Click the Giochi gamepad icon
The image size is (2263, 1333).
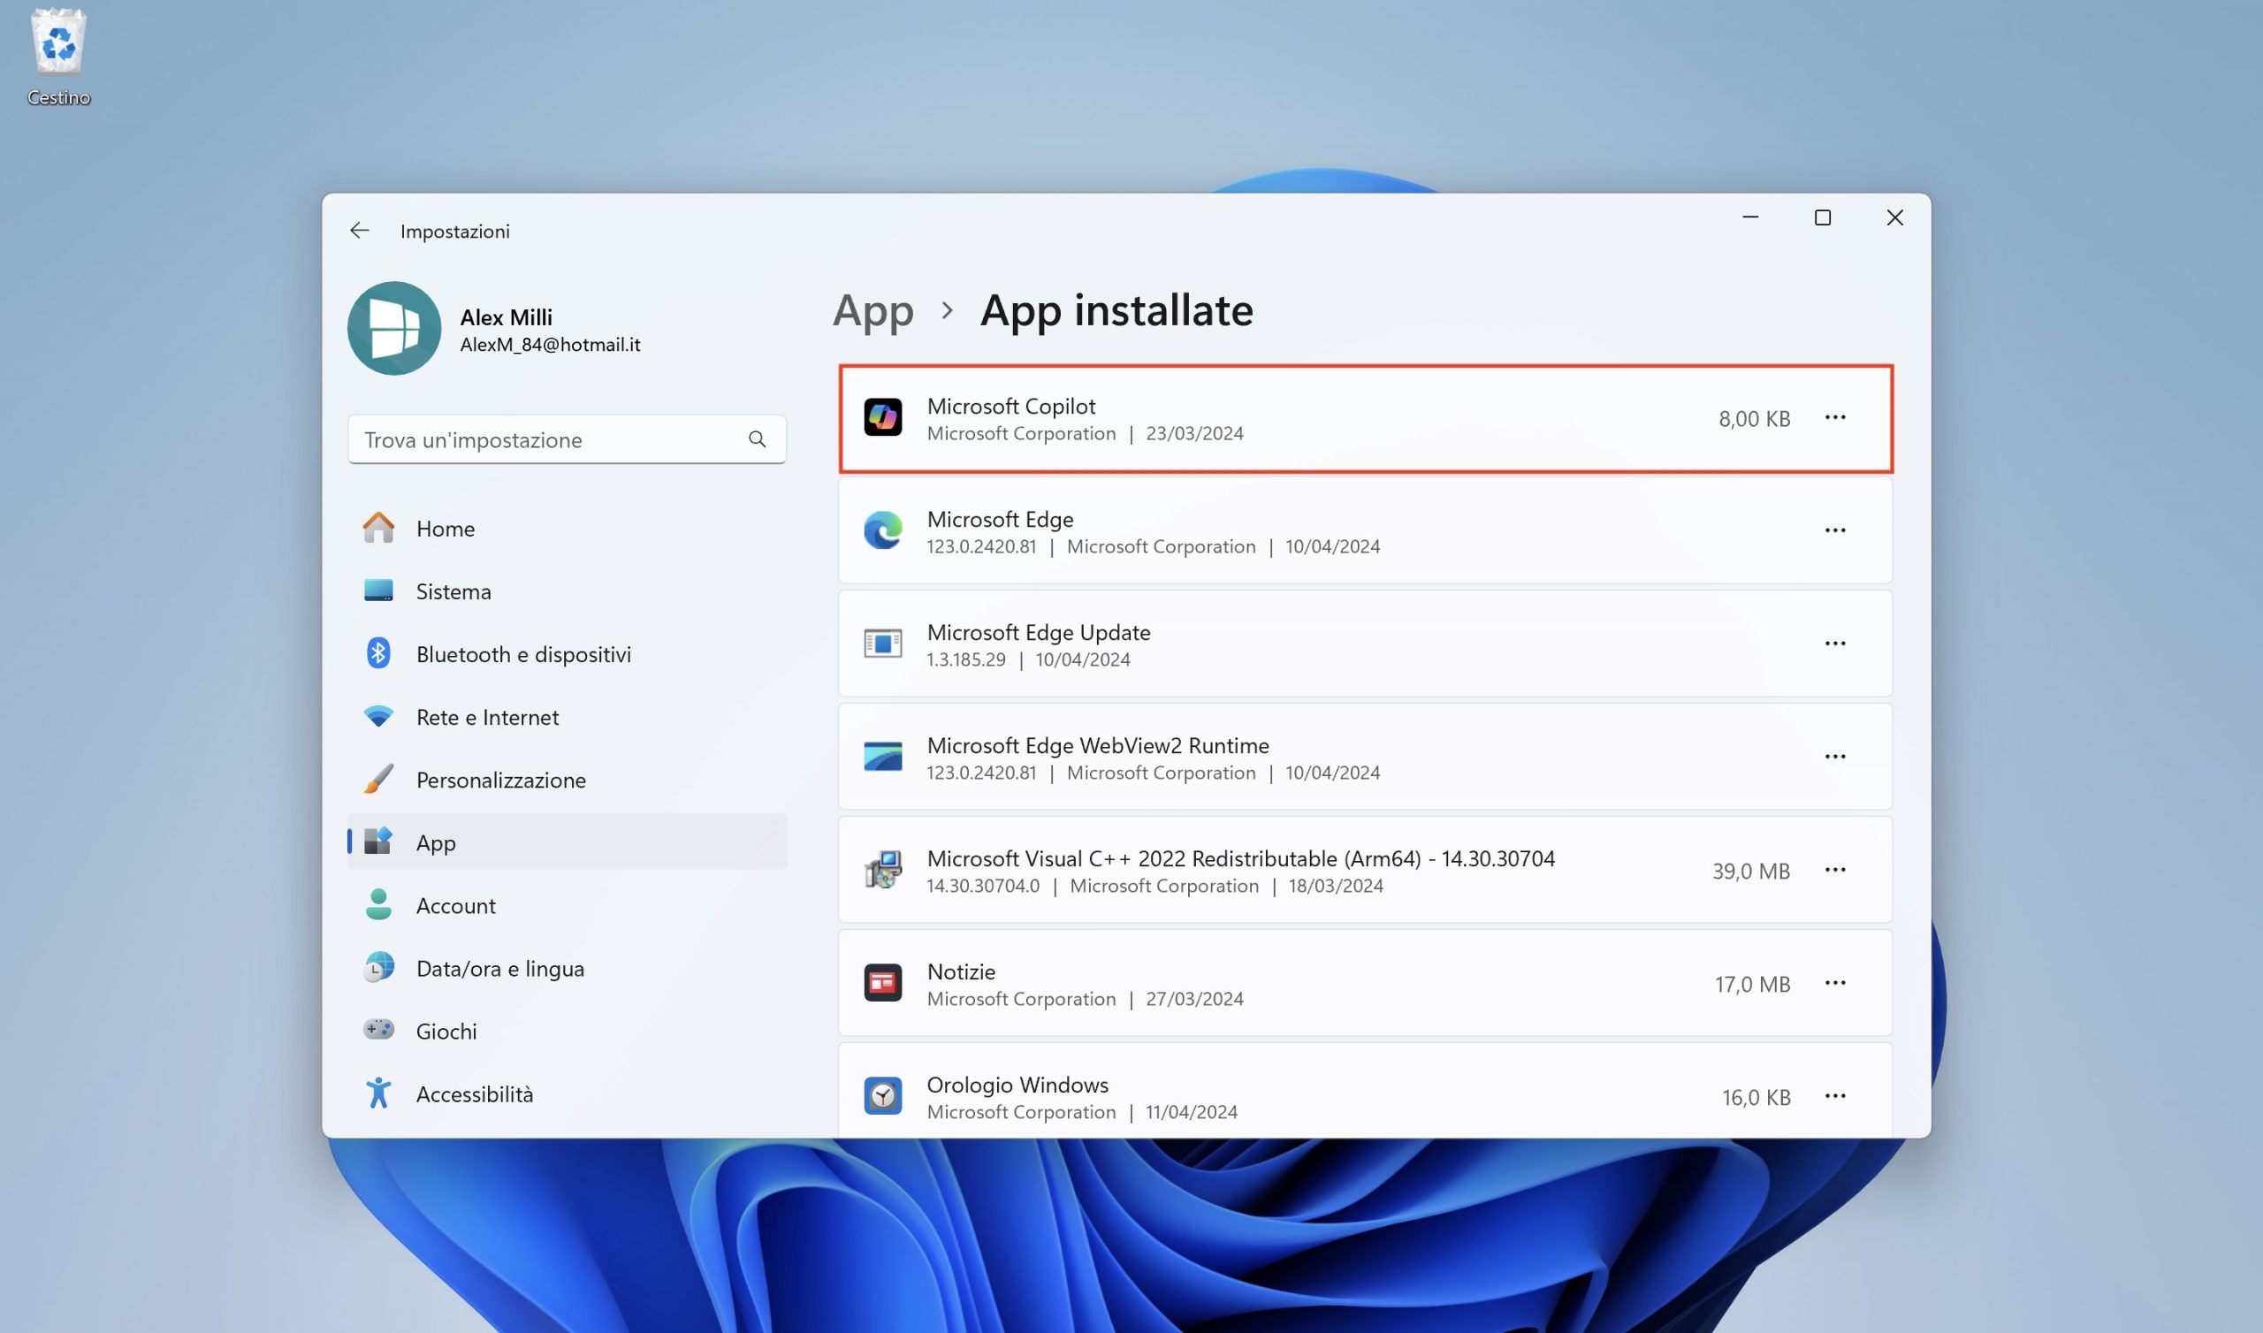click(378, 1030)
